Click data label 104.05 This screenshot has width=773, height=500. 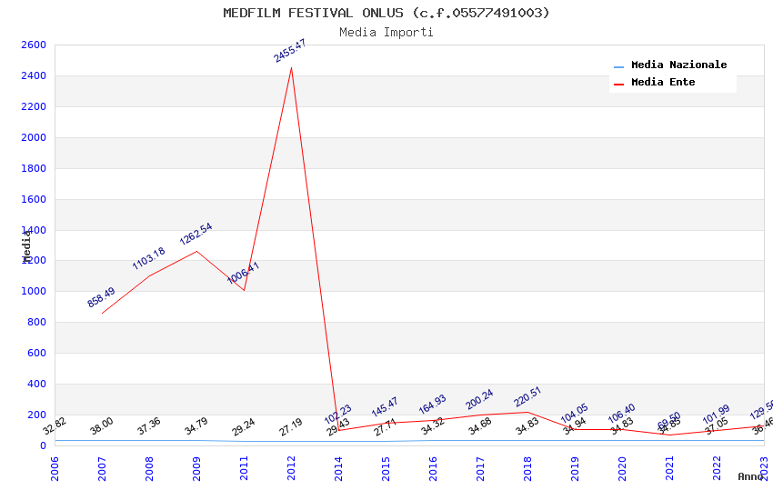(x=575, y=414)
